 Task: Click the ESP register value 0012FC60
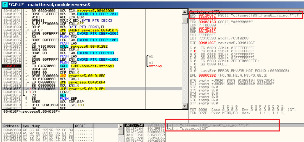[x=207, y=28]
